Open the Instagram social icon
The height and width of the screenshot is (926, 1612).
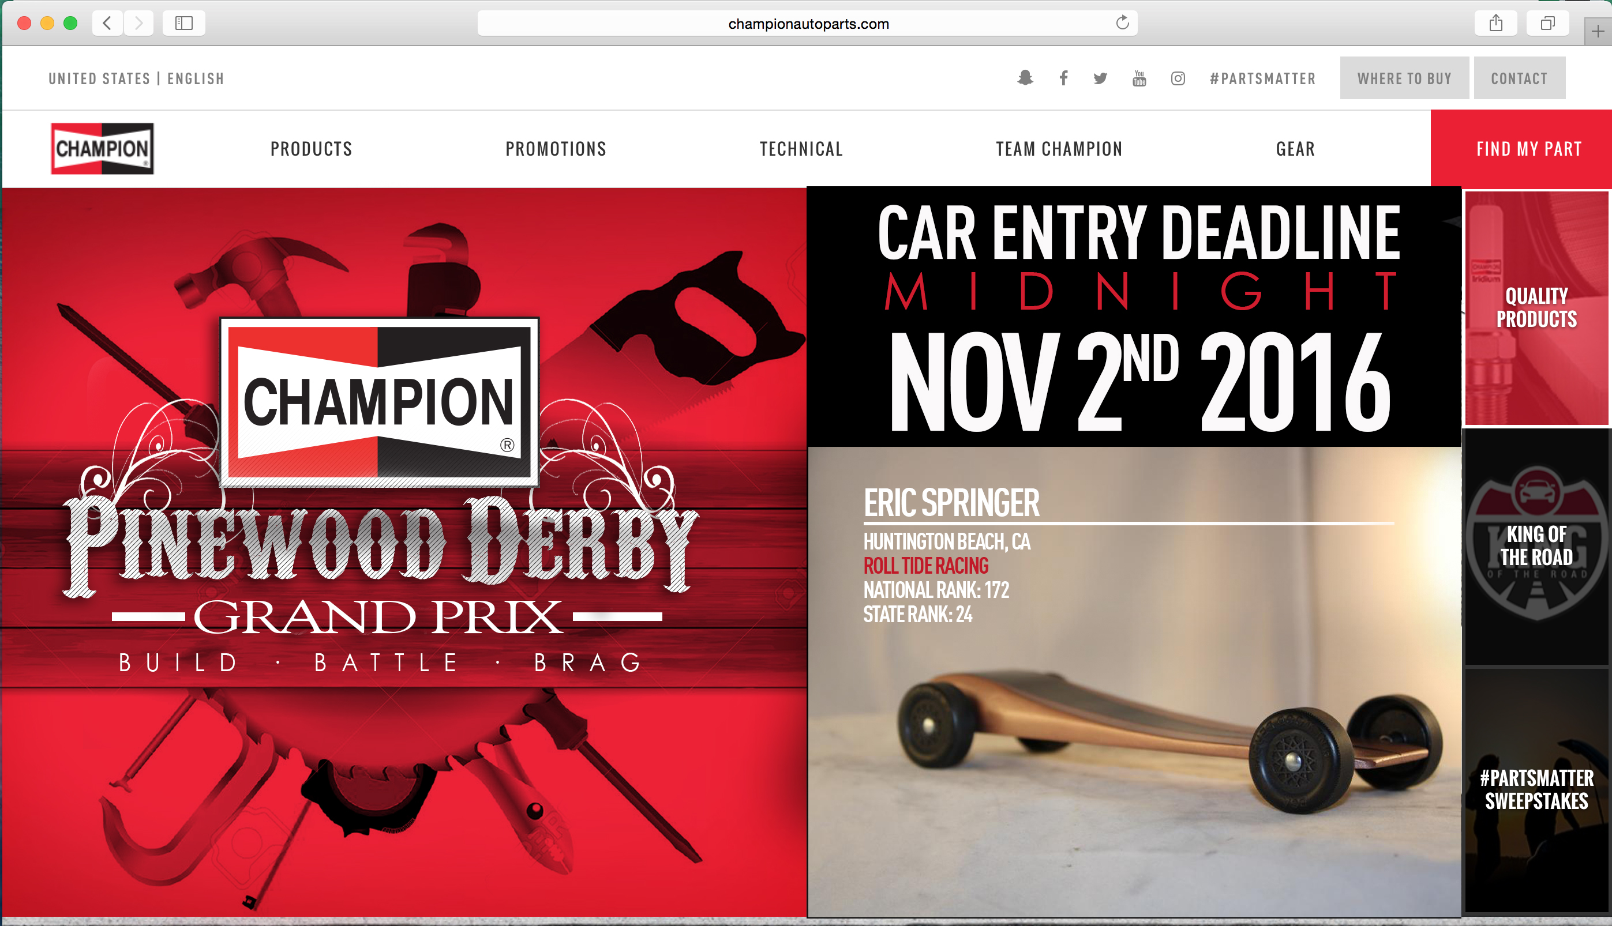tap(1178, 78)
